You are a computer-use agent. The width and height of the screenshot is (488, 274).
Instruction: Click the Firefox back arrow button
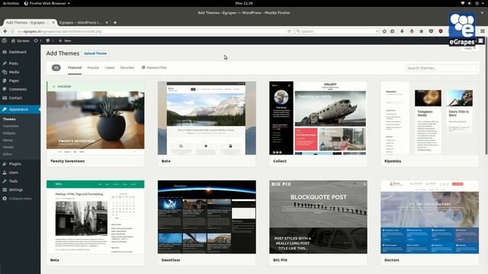coord(5,31)
